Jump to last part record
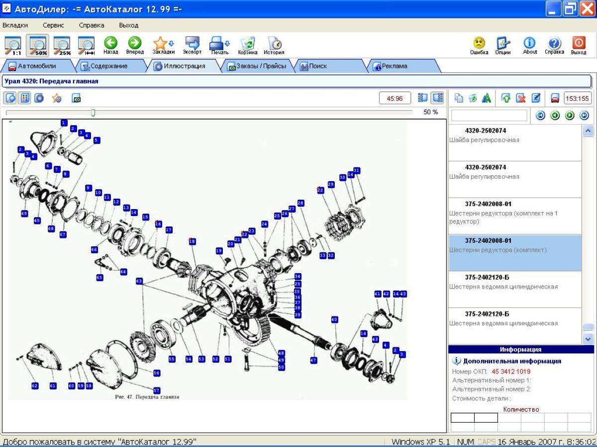The height and width of the screenshot is (447, 597). click(x=585, y=116)
